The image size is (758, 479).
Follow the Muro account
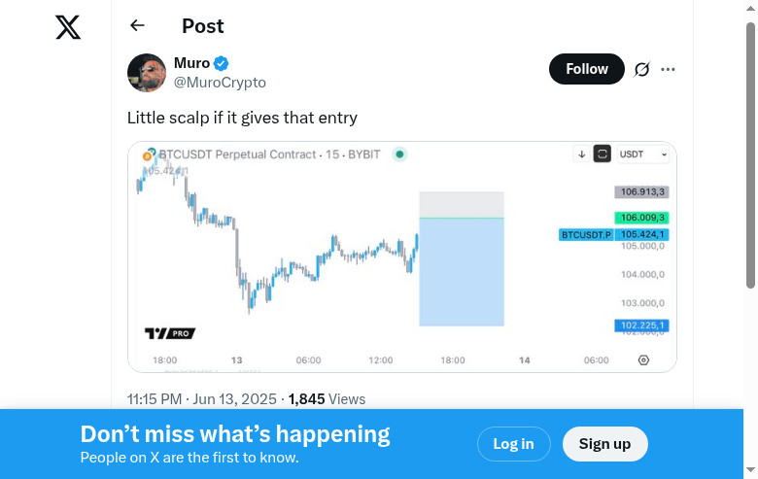587,69
